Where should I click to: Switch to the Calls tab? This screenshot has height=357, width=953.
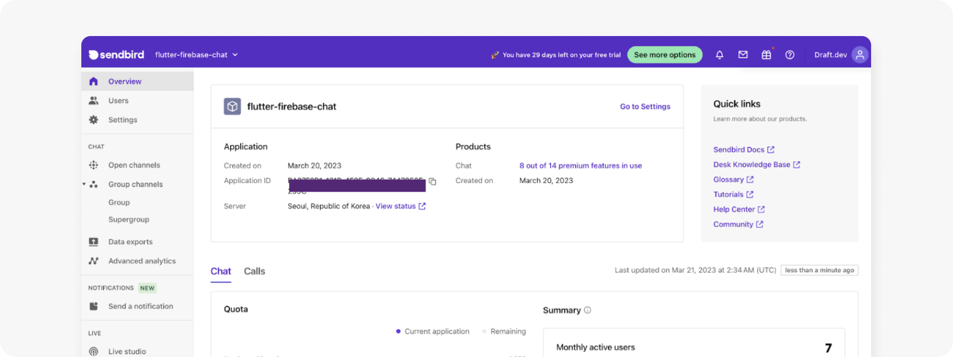pyautogui.click(x=254, y=271)
